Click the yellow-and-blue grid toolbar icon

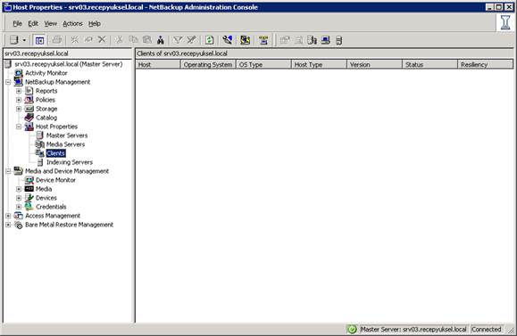245,40
